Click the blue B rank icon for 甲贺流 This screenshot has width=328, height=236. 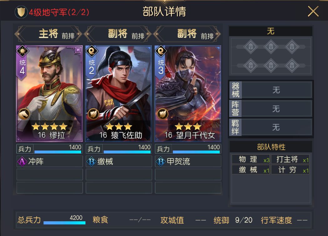click(161, 161)
